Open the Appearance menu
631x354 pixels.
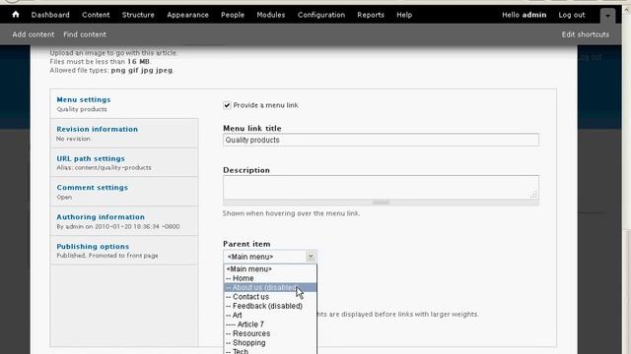tap(187, 15)
